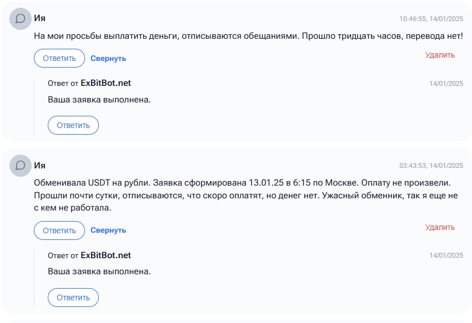
Task: Click the comment text starting with Обменивала USDT
Action: point(244,195)
